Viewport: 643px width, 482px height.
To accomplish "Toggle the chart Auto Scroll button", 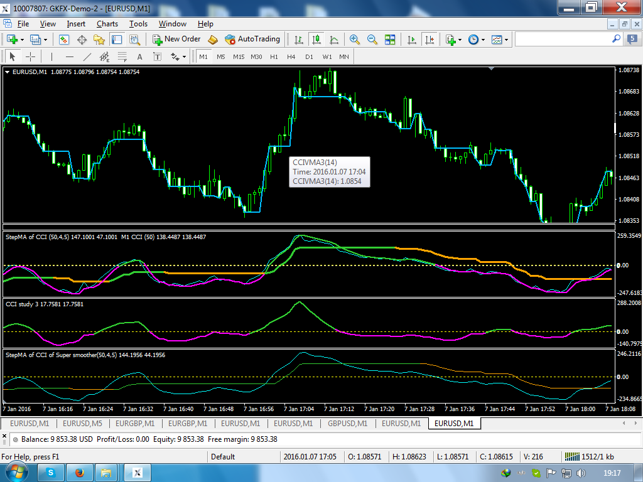I will [412, 40].
